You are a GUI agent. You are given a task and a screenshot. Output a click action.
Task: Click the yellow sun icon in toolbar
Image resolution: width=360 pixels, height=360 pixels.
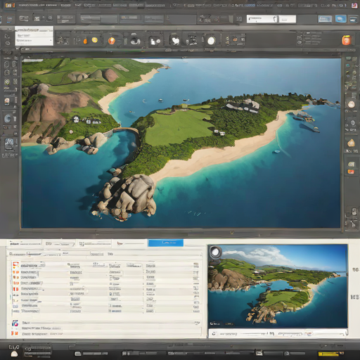coord(95,40)
